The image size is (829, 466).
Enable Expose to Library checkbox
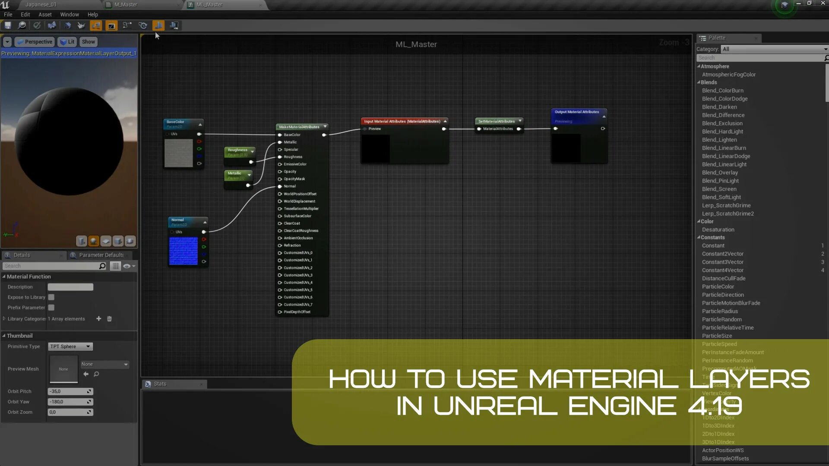click(51, 297)
